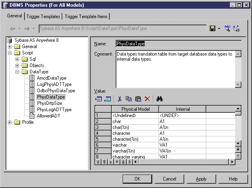Select the varchar cell in row 6
Screen dimensions: 252x188
click(x=135, y=145)
